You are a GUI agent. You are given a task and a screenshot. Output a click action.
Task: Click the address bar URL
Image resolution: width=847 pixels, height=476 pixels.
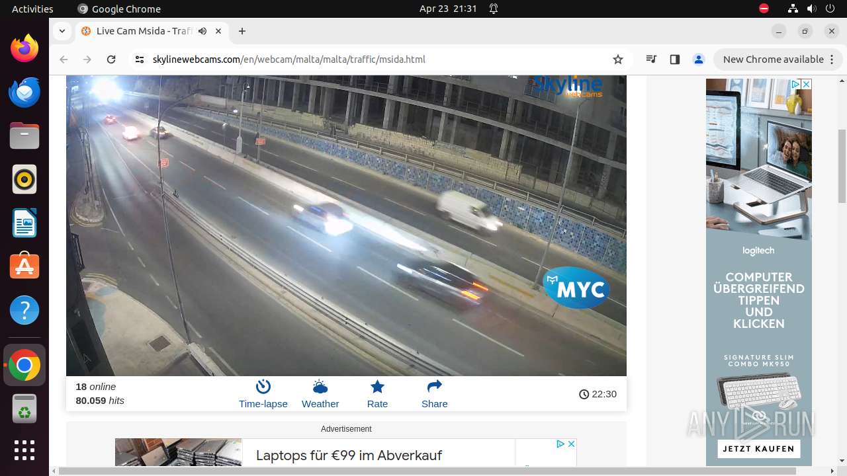coord(289,59)
